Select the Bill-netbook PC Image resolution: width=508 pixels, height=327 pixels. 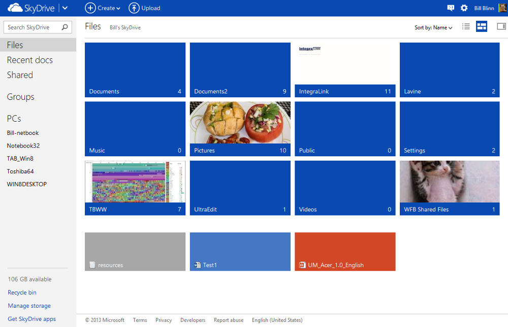[23, 133]
